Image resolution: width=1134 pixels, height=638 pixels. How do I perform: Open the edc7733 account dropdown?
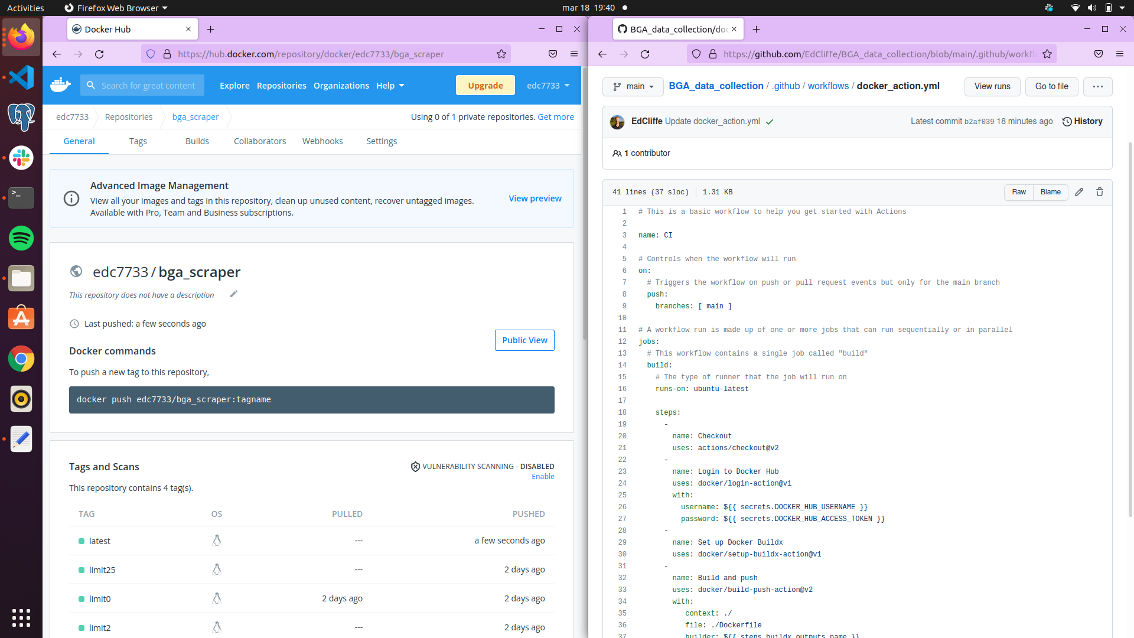point(548,85)
